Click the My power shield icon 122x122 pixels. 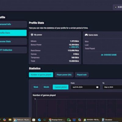point(32,35)
